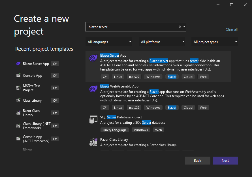Click the macOS tag under Blazor Server App
This screenshot has height=177, width=252.
[x=134, y=77]
